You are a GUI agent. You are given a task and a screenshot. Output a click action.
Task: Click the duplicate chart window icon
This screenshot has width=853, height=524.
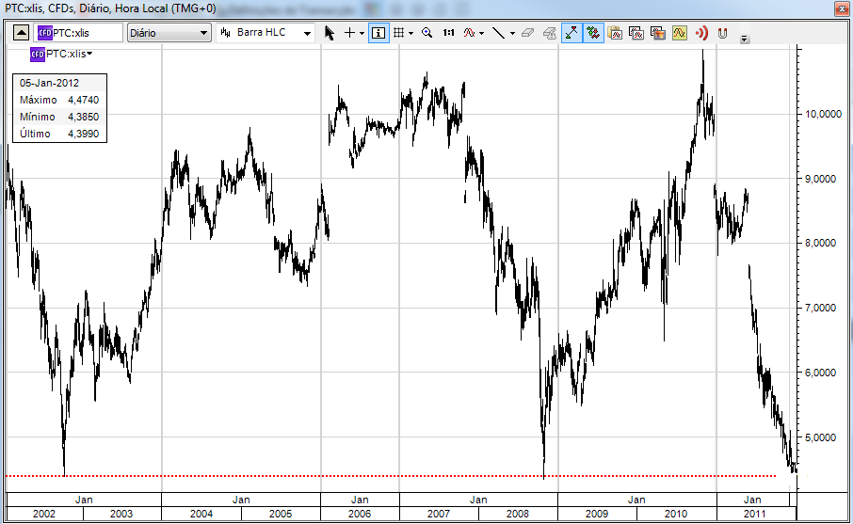(x=636, y=33)
